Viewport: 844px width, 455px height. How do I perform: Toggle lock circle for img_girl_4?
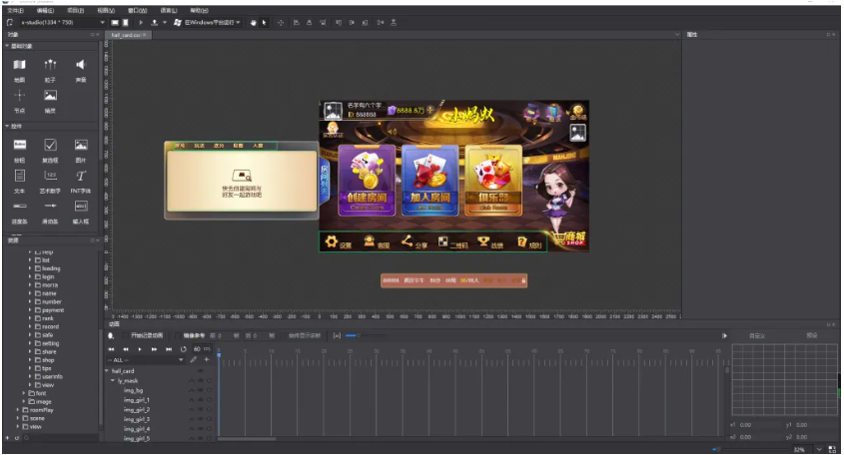point(209,429)
